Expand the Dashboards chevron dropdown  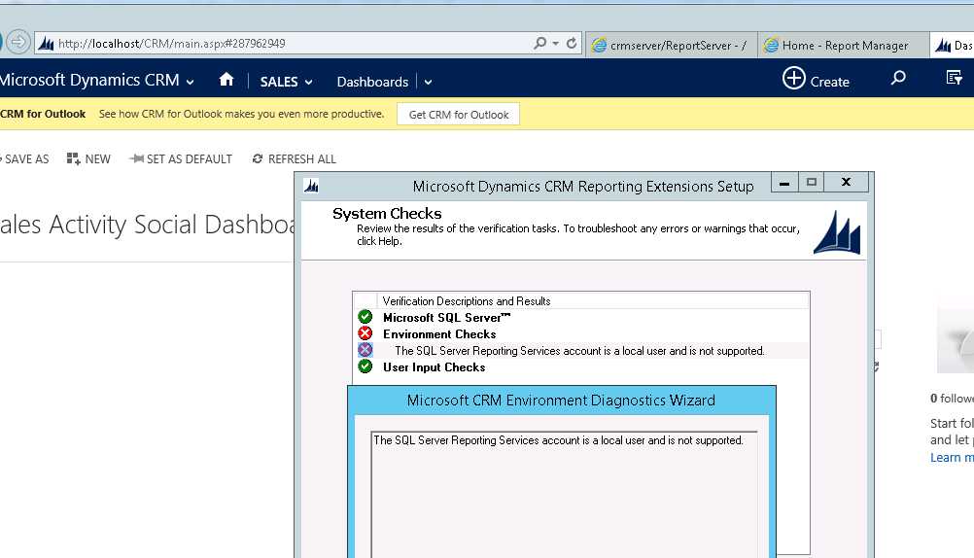(x=428, y=82)
